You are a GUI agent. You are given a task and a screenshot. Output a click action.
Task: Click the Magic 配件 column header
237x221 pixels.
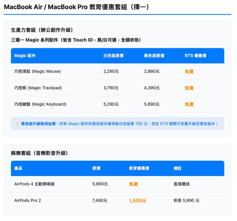point(25,56)
